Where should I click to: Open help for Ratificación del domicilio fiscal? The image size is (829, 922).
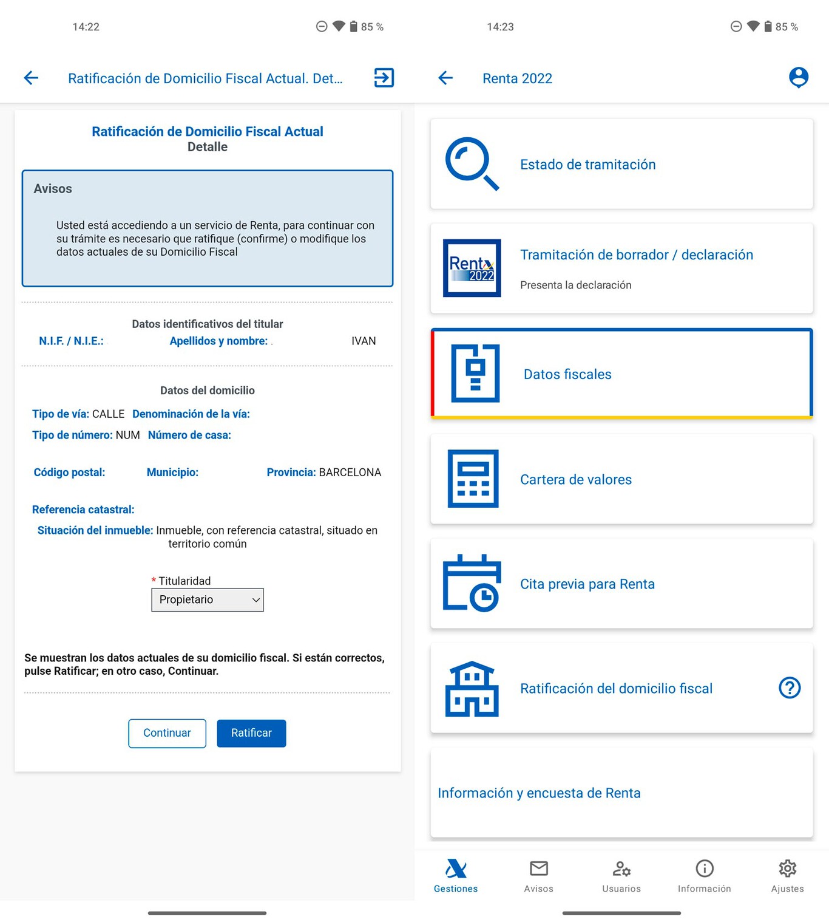click(x=789, y=688)
